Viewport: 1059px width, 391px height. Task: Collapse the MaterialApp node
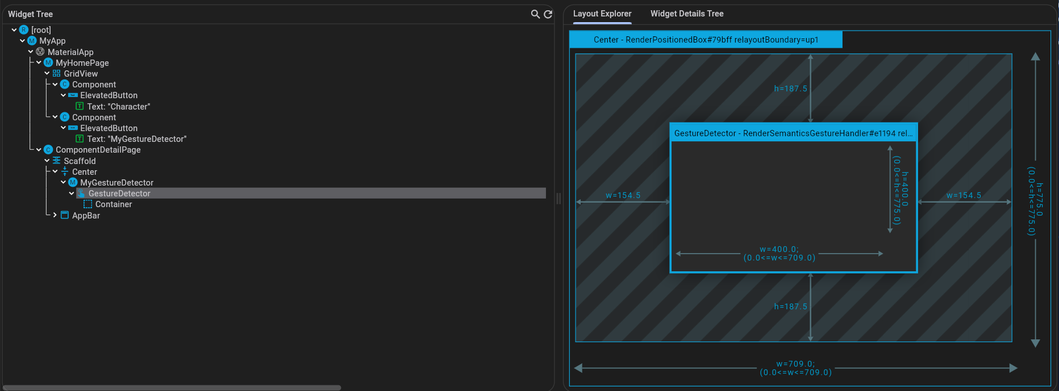[x=31, y=52]
